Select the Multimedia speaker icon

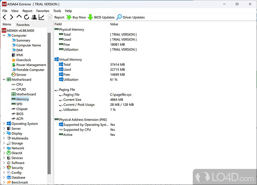pos(9,138)
